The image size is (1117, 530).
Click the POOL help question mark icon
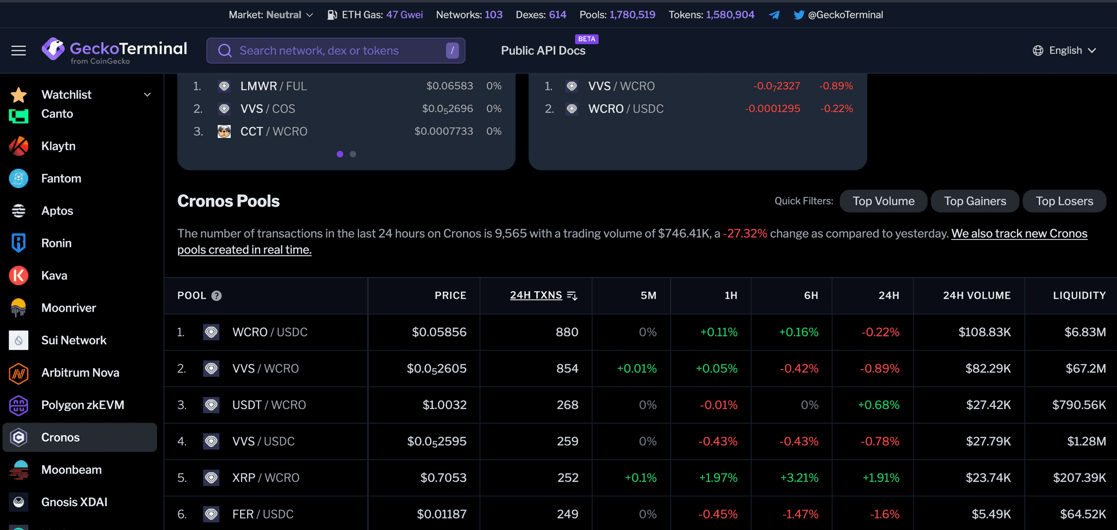[217, 296]
